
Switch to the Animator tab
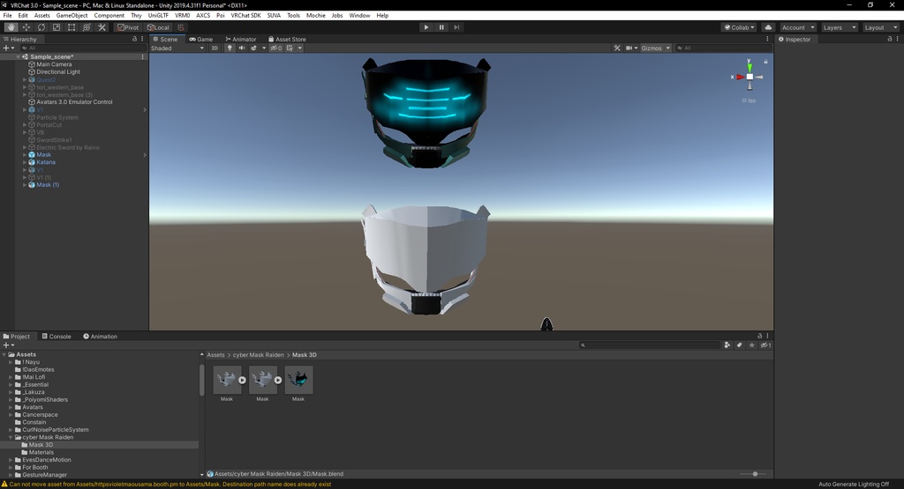coord(241,39)
